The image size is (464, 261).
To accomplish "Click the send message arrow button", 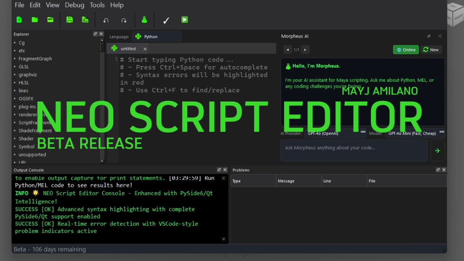I will pos(437,150).
